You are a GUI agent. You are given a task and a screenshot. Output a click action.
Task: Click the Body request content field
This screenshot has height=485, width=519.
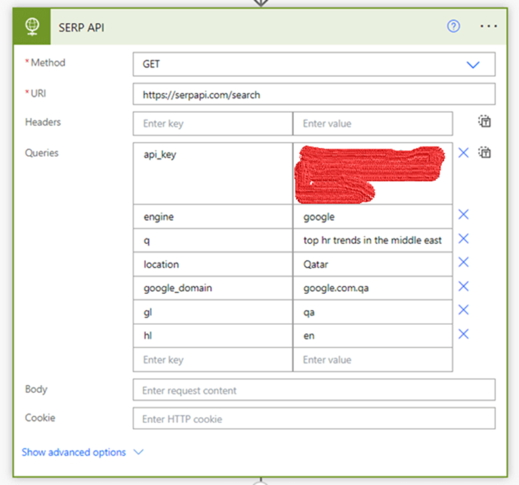[314, 390]
